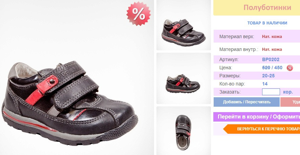Click the large red percent discount badge
Image resolution: width=300 pixels, height=155 pixels.
(138, 14)
